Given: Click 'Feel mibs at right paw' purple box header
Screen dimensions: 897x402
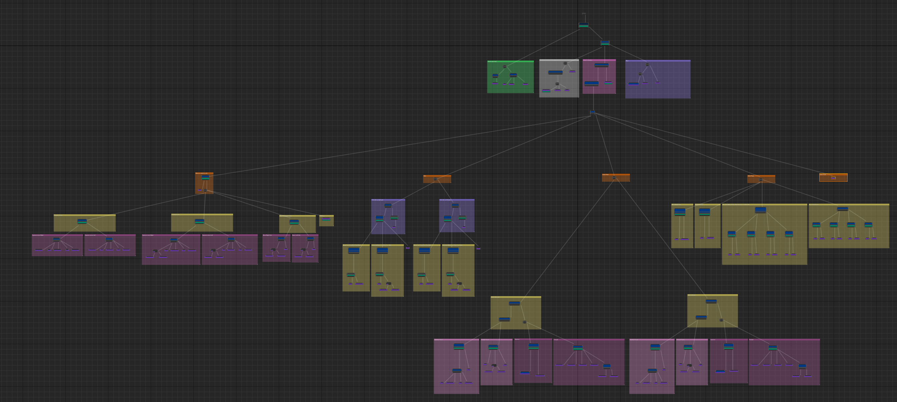Looking at the screenshot, I should [x=388, y=200].
